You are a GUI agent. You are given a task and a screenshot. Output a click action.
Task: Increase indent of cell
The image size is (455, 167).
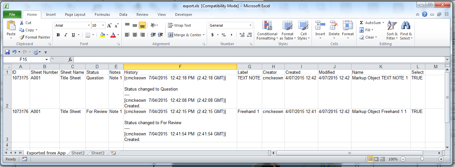point(161,35)
